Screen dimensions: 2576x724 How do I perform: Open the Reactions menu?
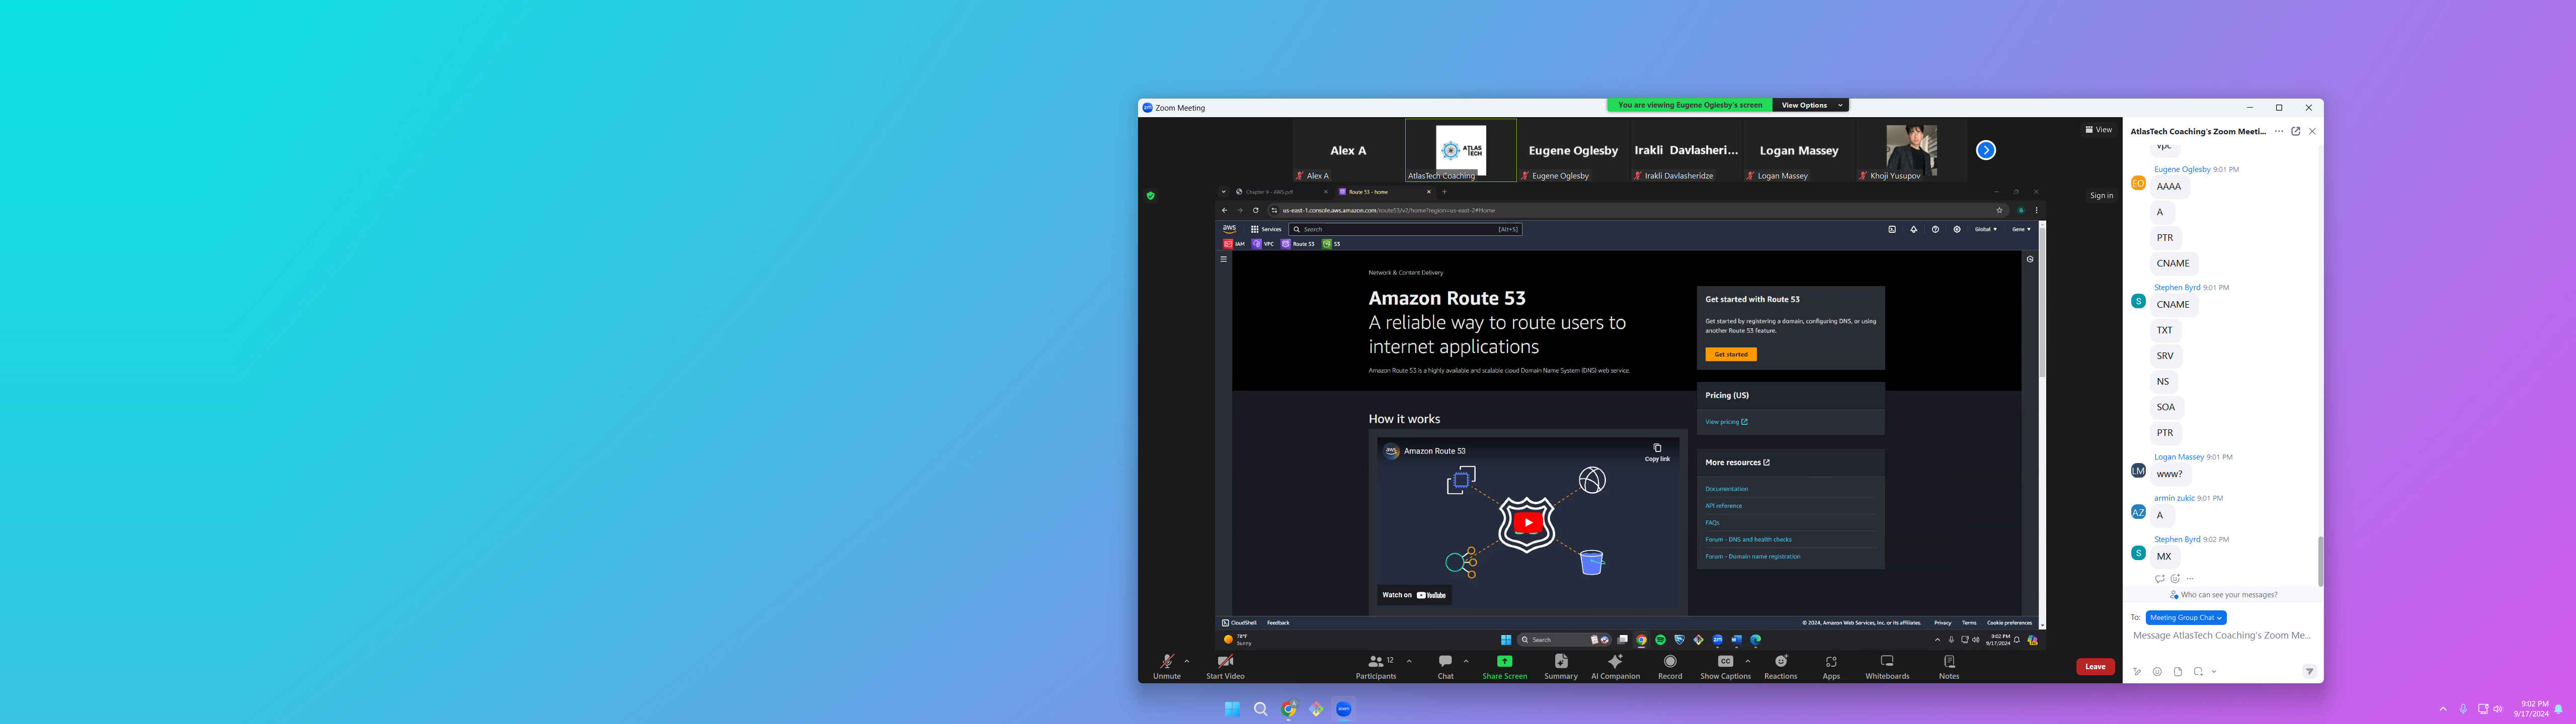coord(1780,661)
